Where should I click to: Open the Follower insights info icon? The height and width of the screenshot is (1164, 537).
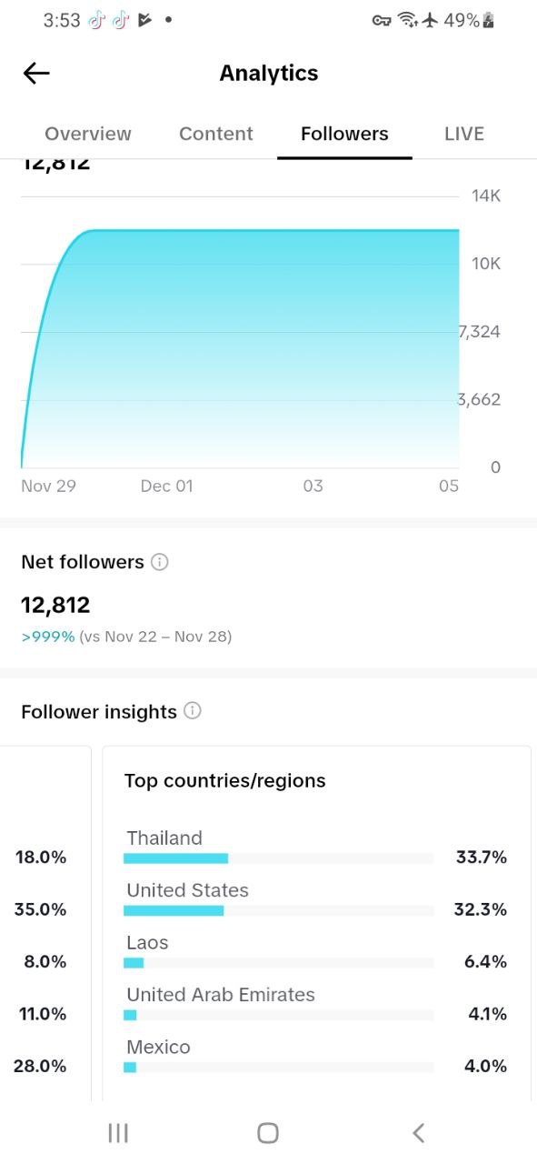coord(193,711)
